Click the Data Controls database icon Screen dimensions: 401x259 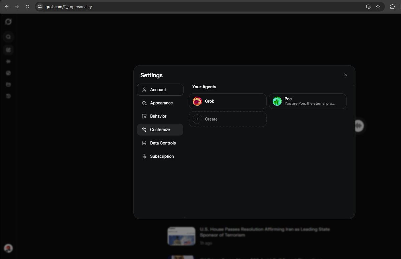tap(144, 143)
